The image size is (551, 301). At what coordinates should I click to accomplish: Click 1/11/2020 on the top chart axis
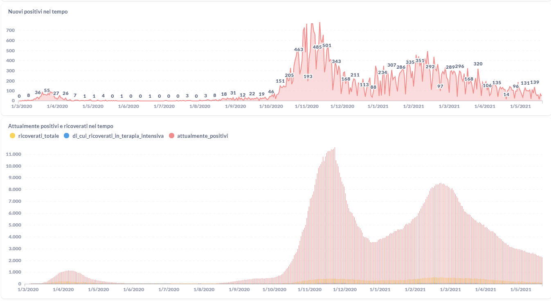307,106
